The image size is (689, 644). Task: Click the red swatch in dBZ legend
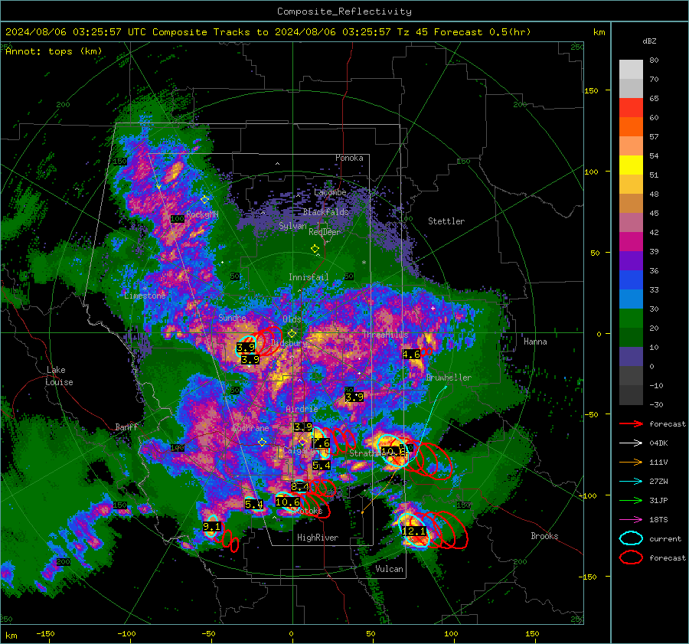tap(631, 108)
